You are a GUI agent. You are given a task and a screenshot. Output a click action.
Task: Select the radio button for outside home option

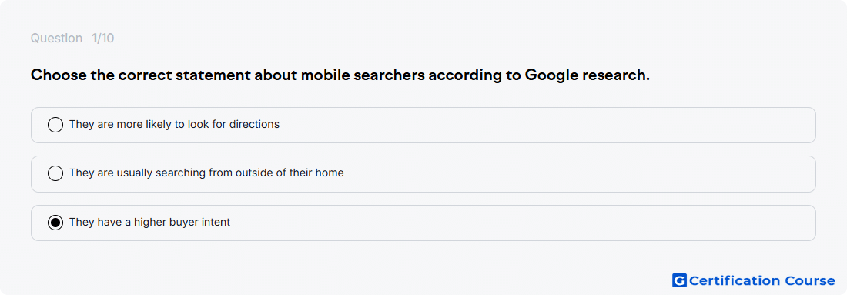(55, 173)
